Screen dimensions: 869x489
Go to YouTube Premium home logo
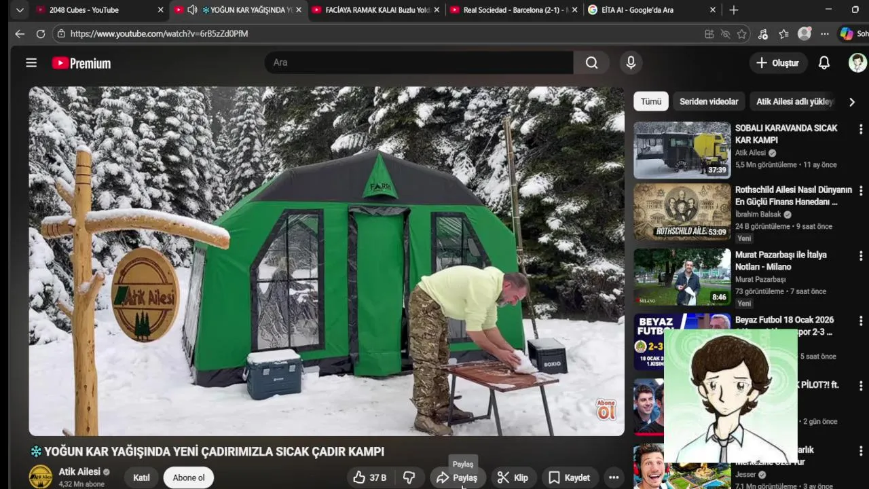81,63
